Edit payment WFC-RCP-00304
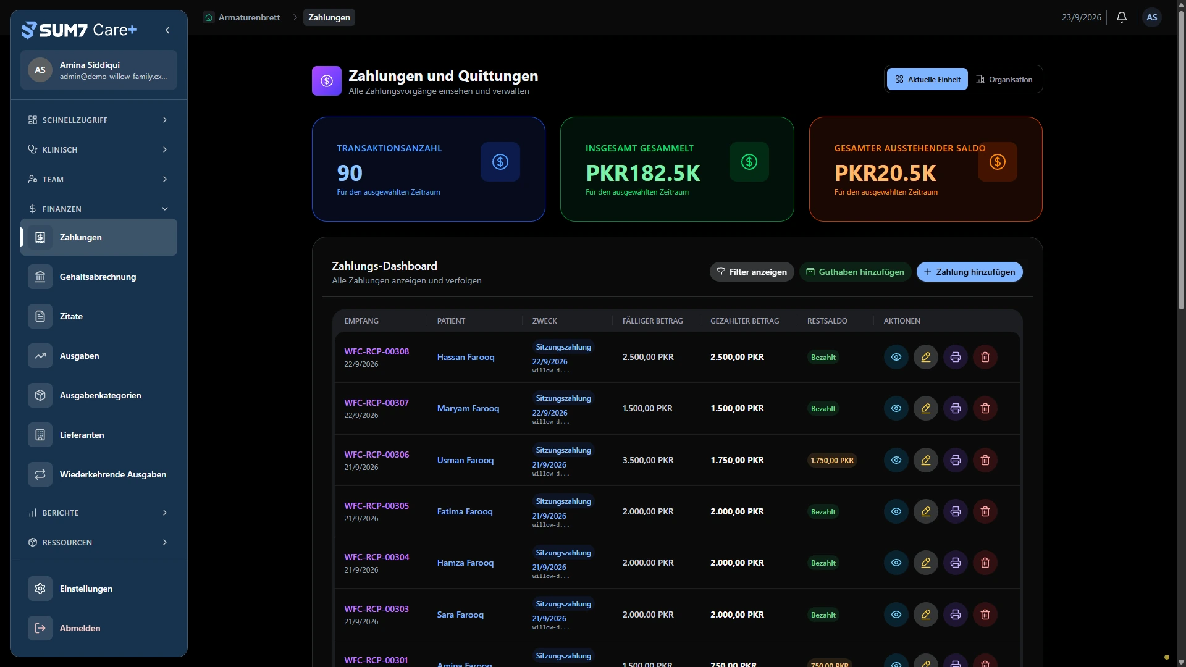The image size is (1186, 667). pyautogui.click(x=926, y=563)
